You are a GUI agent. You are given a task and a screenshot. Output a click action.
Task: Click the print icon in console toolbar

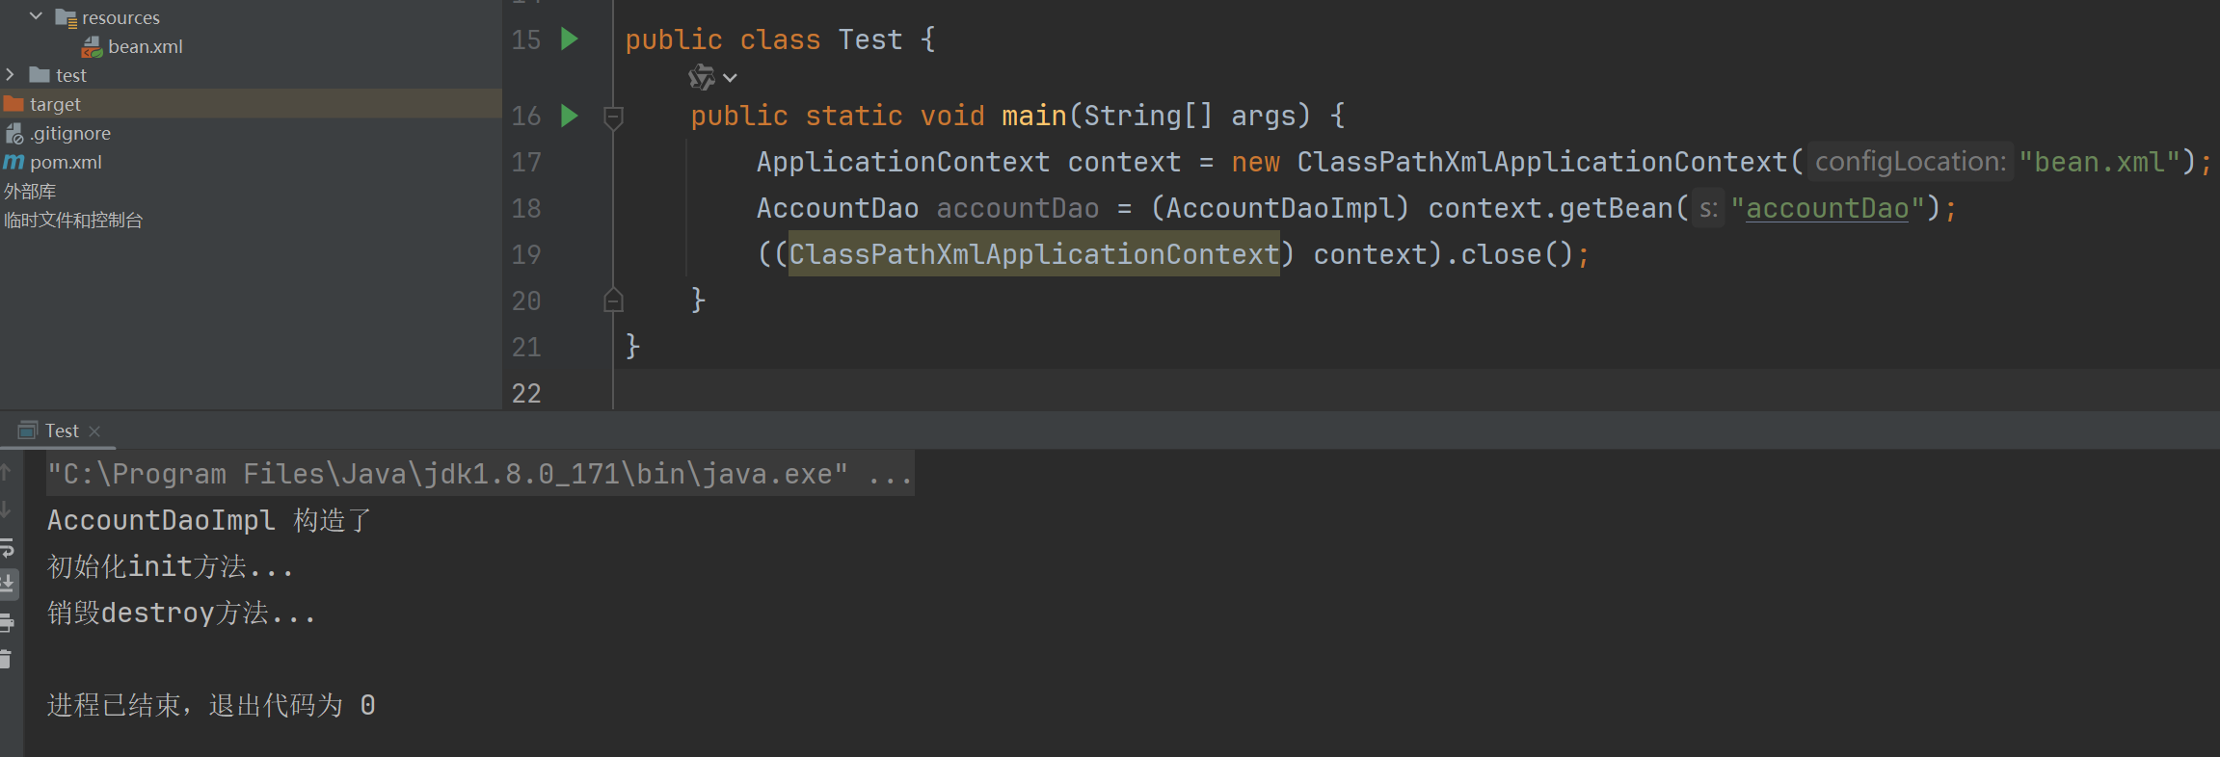7,623
